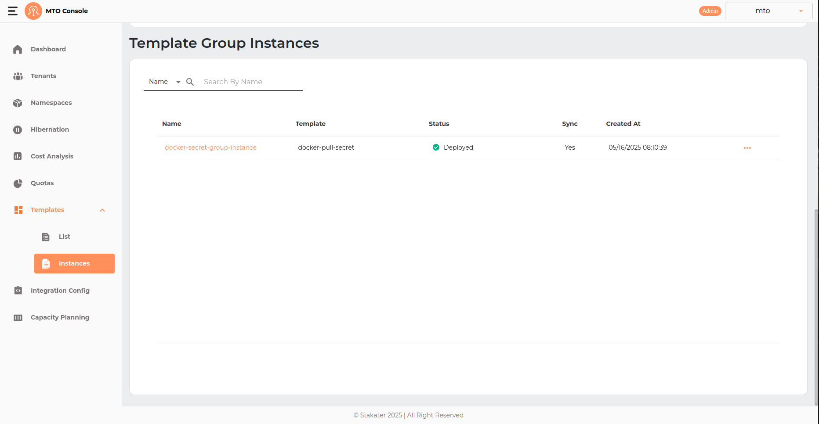The width and height of the screenshot is (819, 424).
Task: Open row actions three-dot menu
Action: pyautogui.click(x=747, y=148)
